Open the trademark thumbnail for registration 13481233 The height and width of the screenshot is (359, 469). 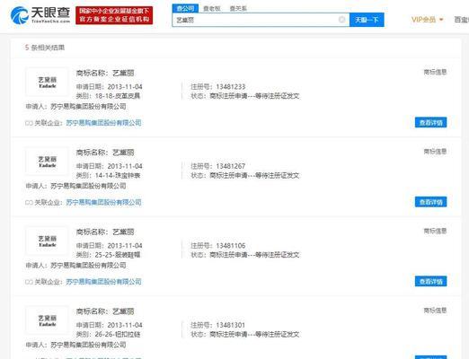pos(47,83)
